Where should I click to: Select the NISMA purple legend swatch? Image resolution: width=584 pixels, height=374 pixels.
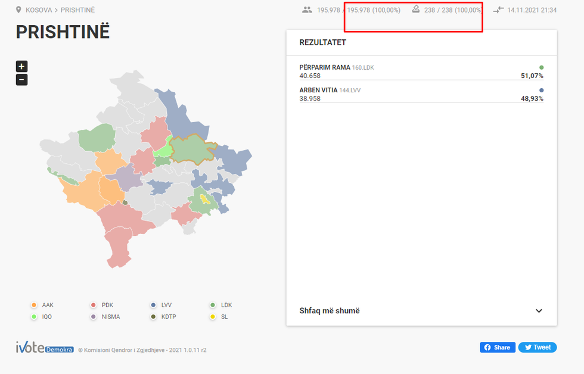(94, 317)
